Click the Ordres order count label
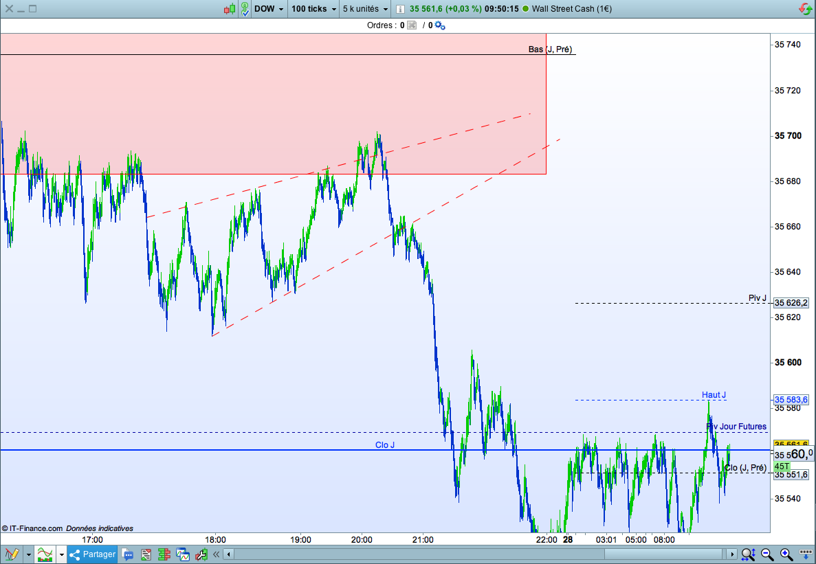This screenshot has width=816, height=564. 386,25
